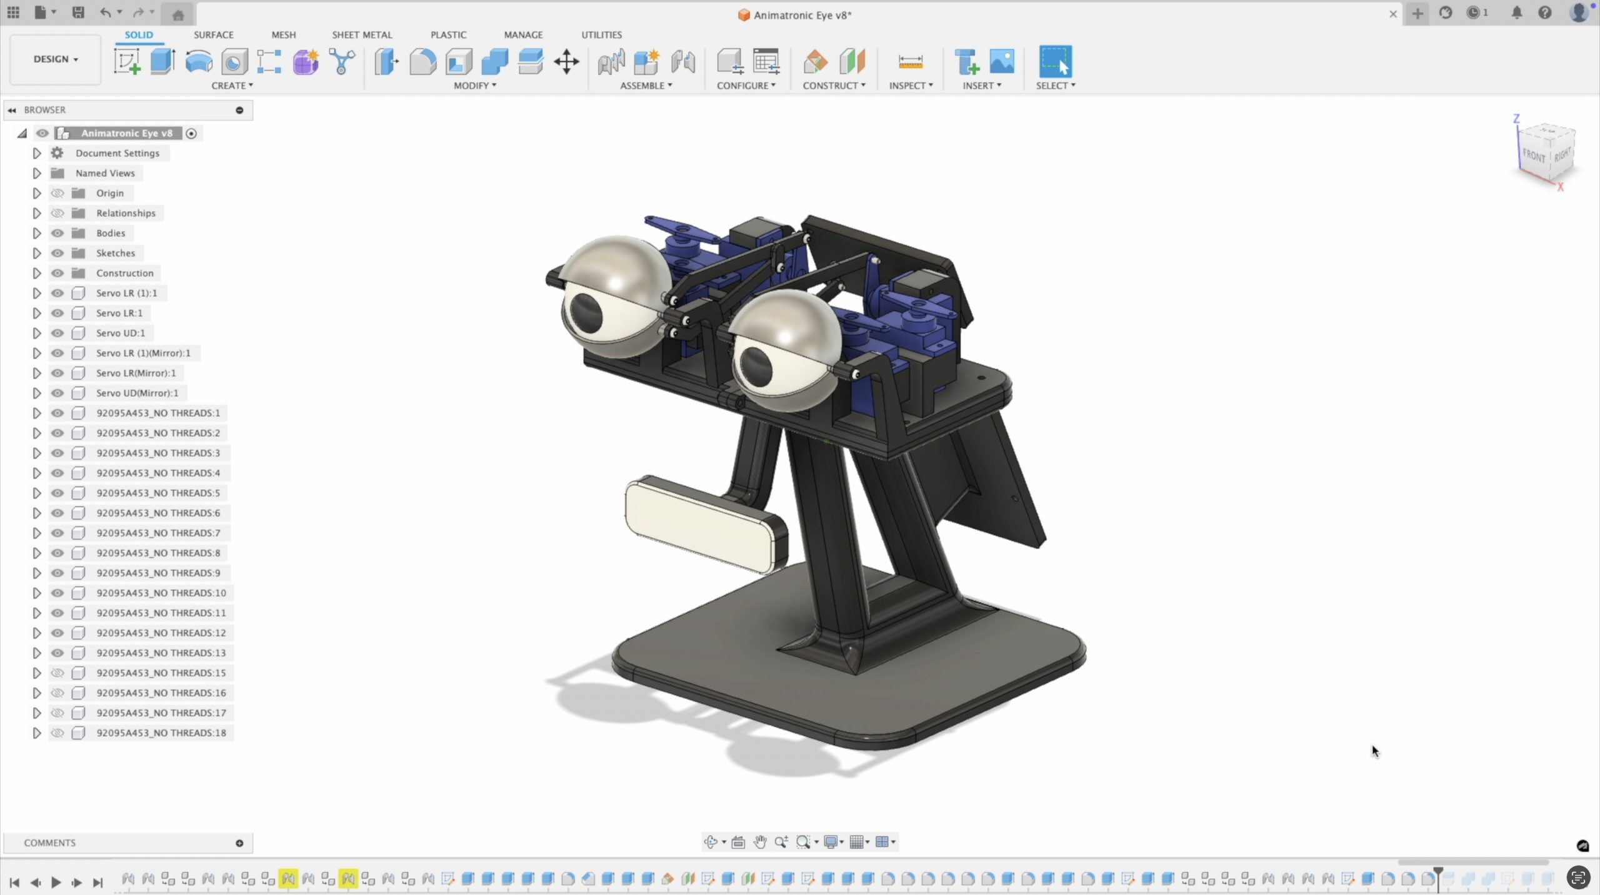Show the hidden Origin folder
The image size is (1600, 895).
[57, 193]
